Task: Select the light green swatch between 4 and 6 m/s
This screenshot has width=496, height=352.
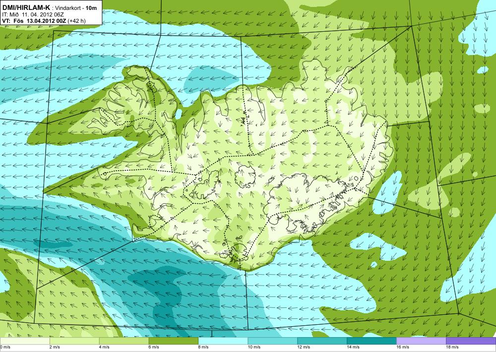Action: (x=124, y=341)
